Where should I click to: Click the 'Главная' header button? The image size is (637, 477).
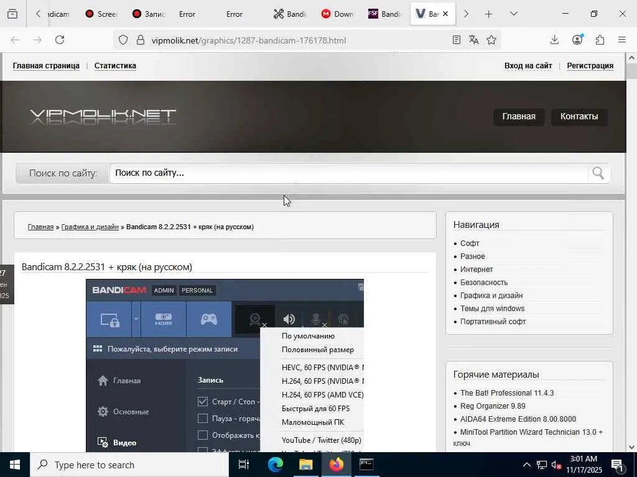click(519, 117)
